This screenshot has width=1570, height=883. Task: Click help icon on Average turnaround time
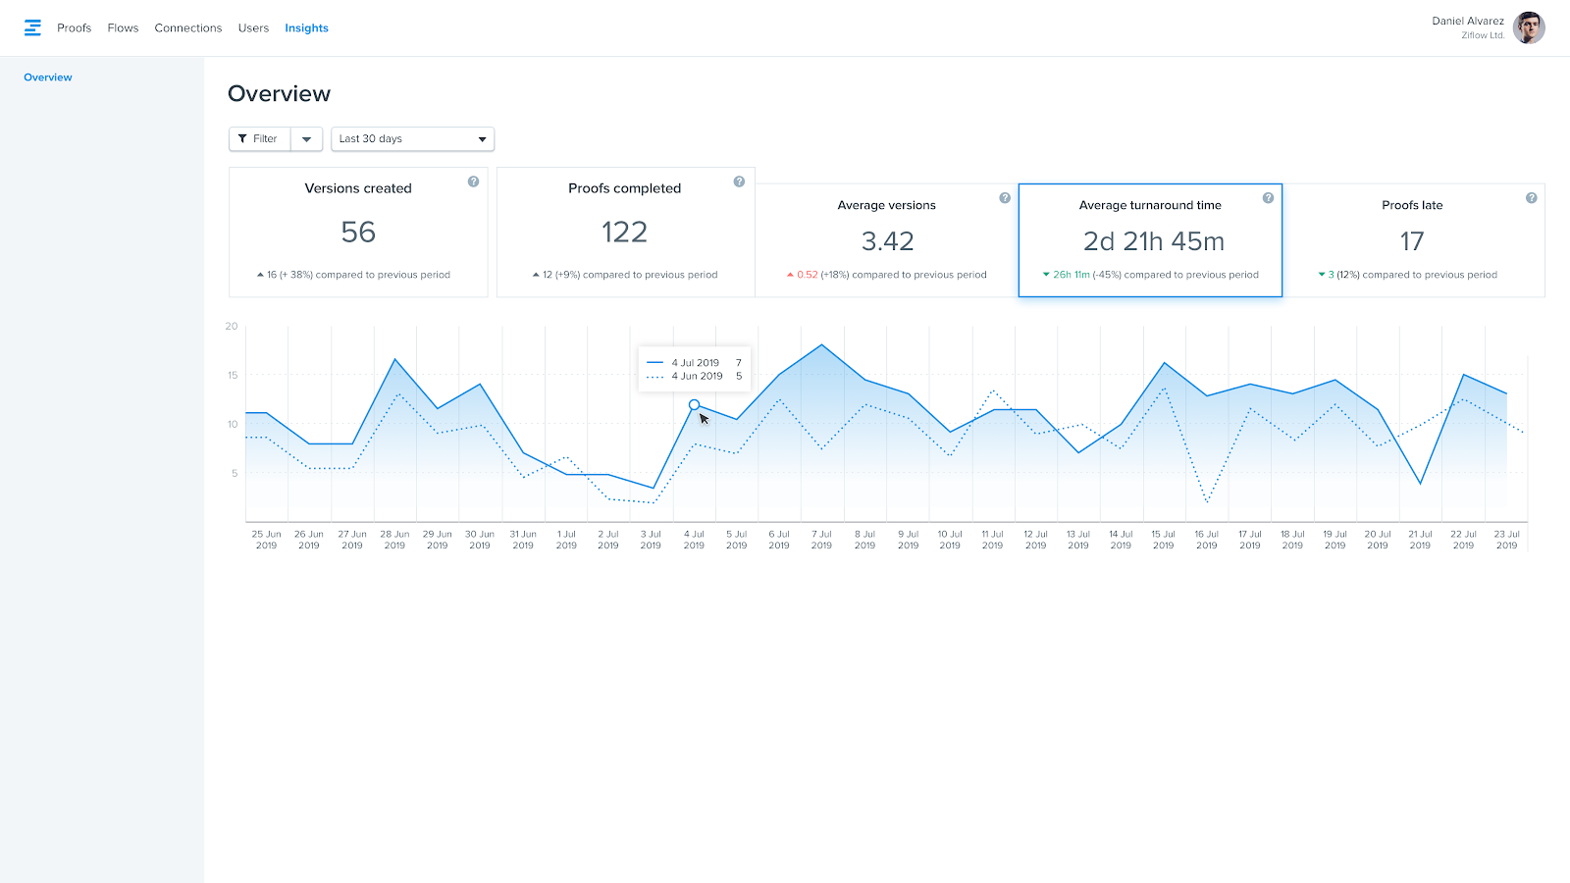click(1268, 198)
